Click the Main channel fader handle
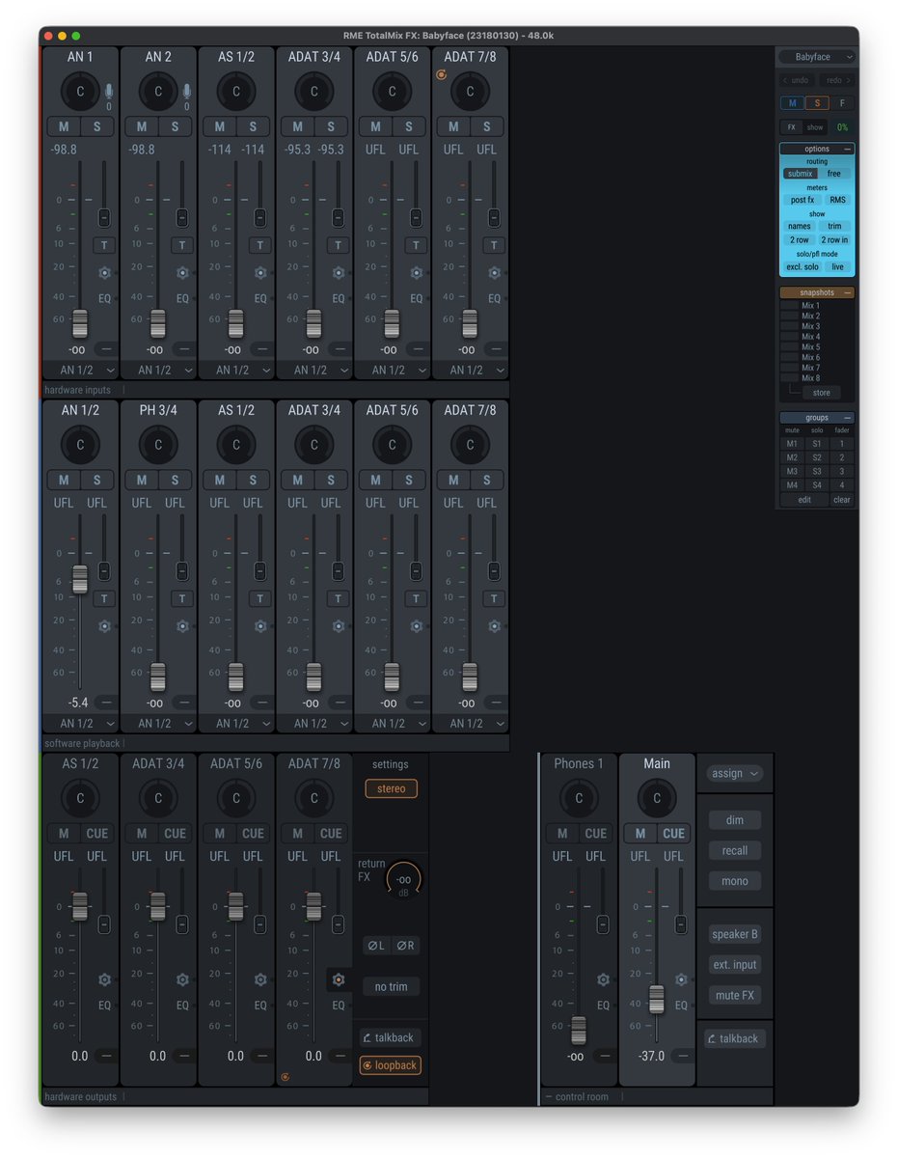 pos(657,1000)
